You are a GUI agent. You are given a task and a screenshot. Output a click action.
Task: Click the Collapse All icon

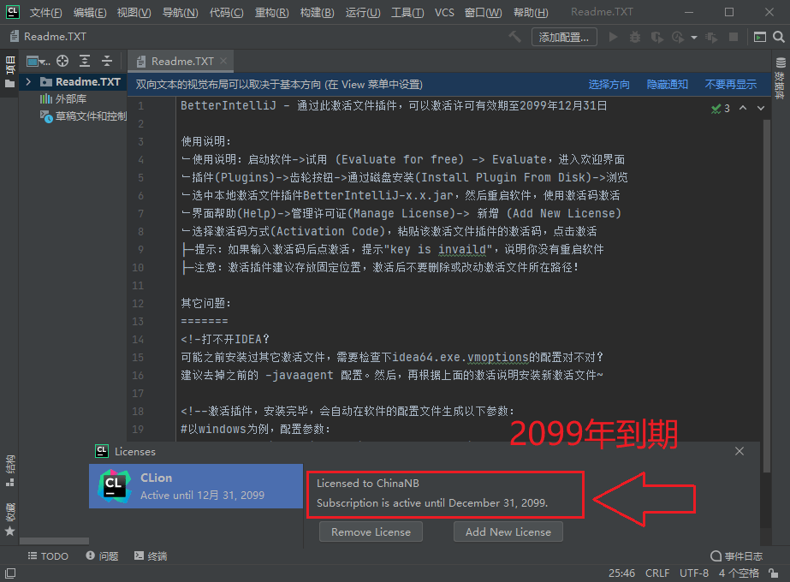[107, 62]
